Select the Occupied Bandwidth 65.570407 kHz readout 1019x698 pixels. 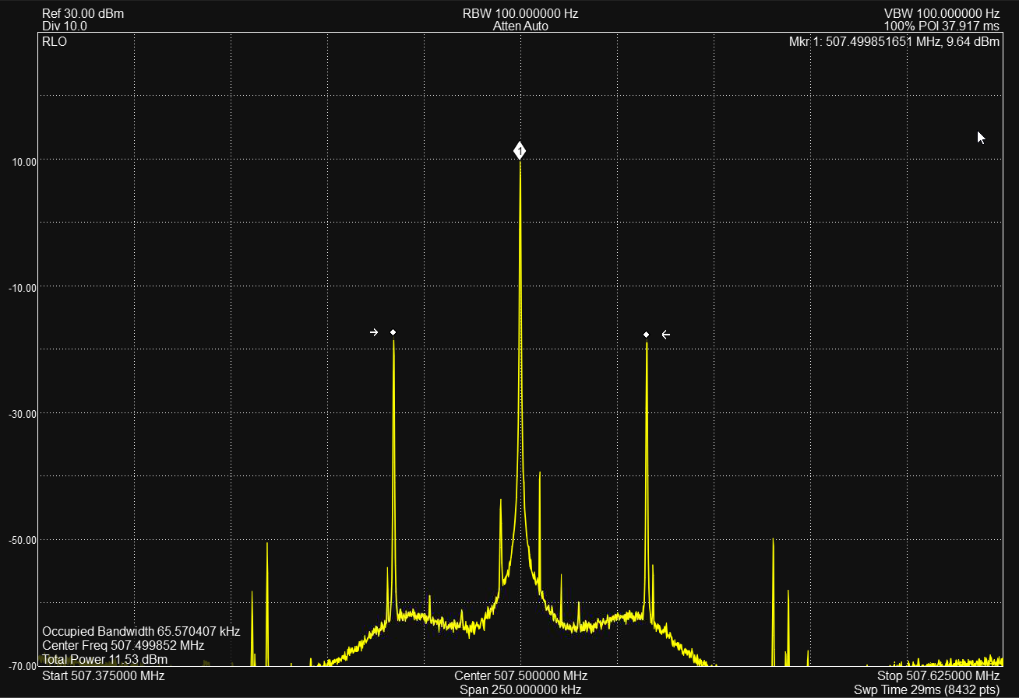click(141, 631)
